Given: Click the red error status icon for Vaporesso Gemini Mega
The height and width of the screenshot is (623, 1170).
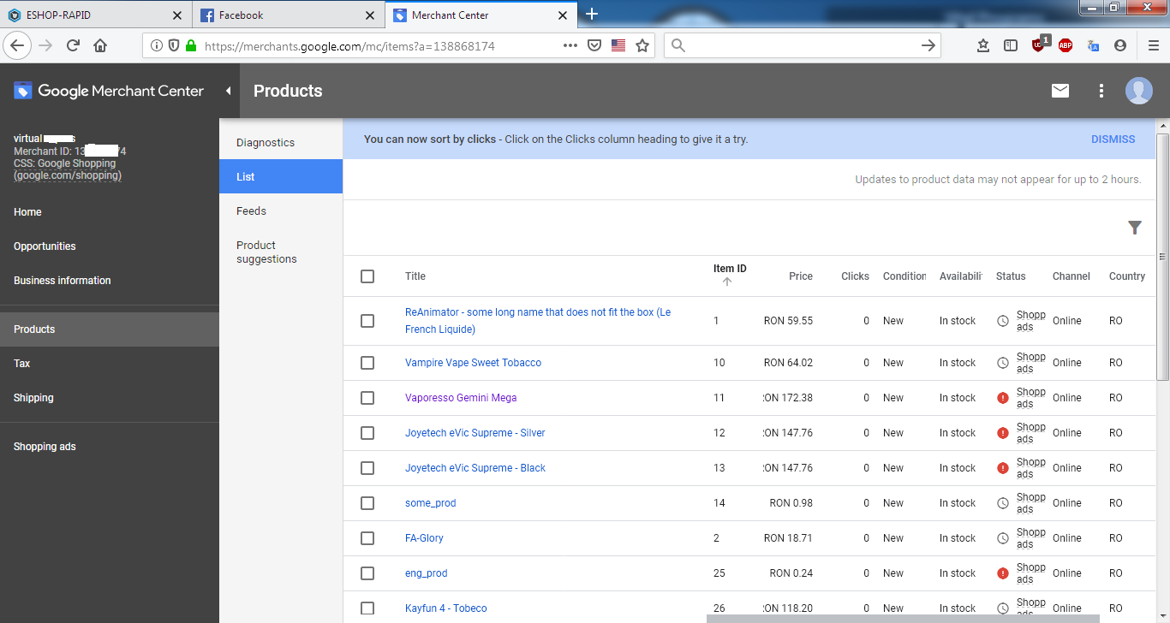Looking at the screenshot, I should pyautogui.click(x=1003, y=398).
